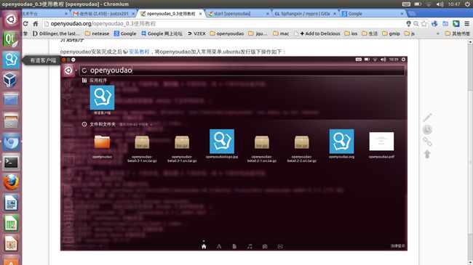Launch Firefox from the launcher

[11, 182]
